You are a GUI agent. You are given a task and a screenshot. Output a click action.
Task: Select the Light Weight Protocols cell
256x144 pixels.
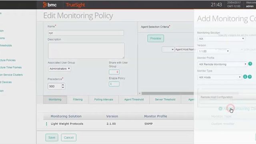67,124
